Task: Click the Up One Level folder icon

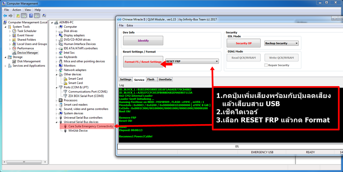Action: pos(18,16)
